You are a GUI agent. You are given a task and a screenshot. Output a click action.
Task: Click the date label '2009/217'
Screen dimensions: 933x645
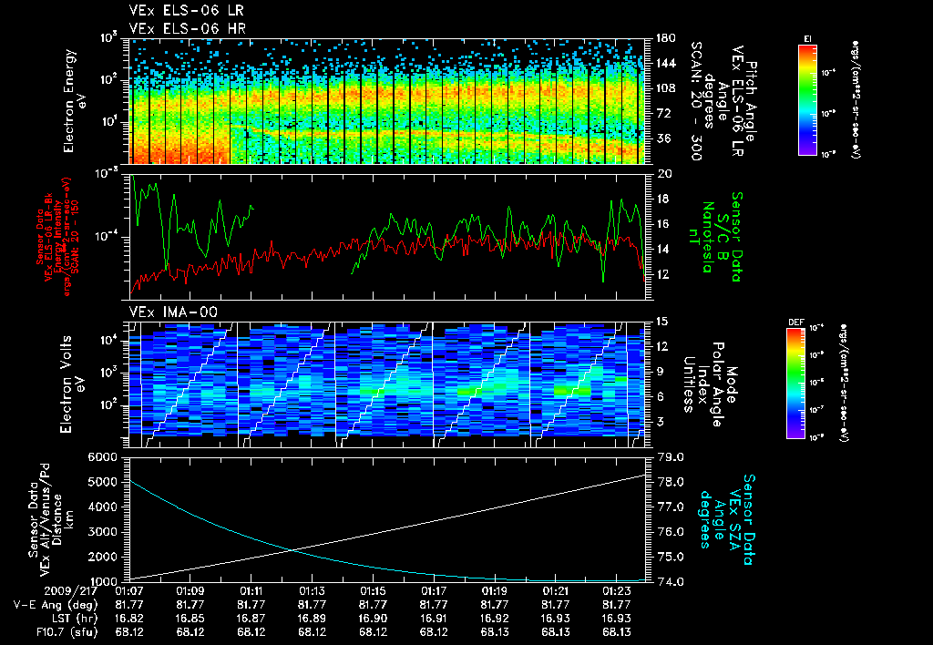coord(70,592)
